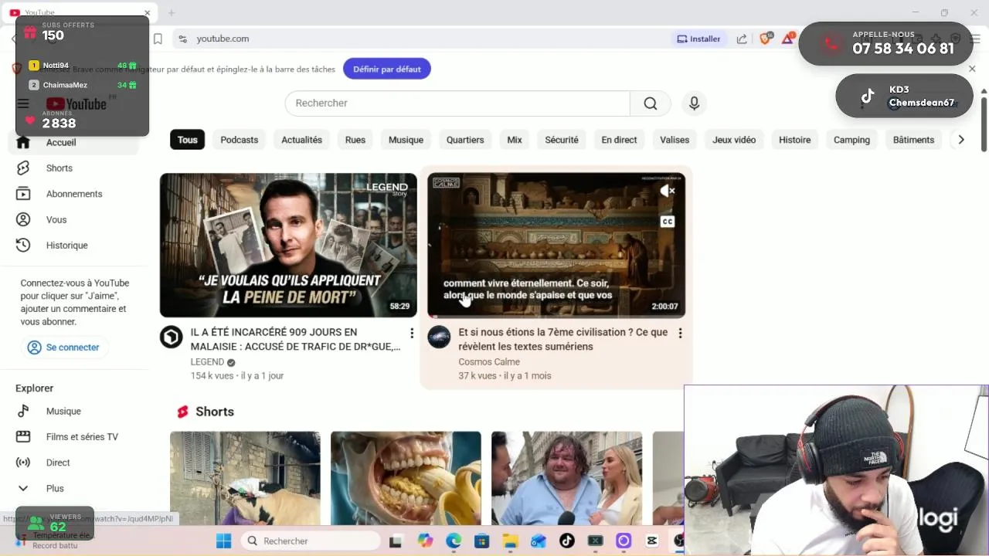This screenshot has width=989, height=556.
Task: Click the Se connecter button
Action: click(x=63, y=347)
